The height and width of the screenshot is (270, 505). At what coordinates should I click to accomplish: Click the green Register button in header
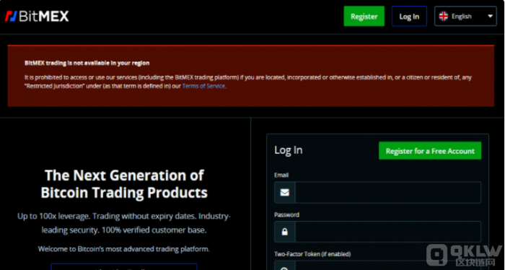(364, 16)
